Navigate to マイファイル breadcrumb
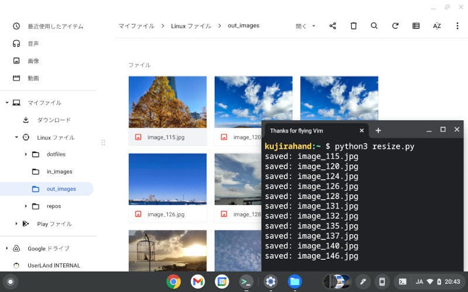This screenshot has height=292, width=468. pyautogui.click(x=136, y=26)
